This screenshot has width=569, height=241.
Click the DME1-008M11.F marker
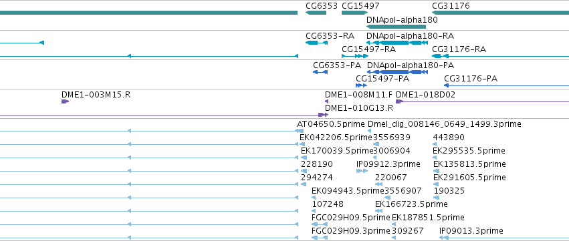(x=326, y=101)
